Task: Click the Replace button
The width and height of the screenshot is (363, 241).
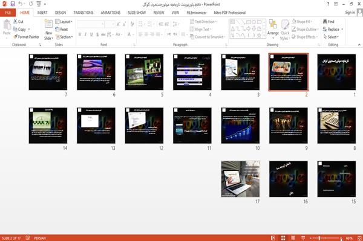Action: (x=333, y=30)
